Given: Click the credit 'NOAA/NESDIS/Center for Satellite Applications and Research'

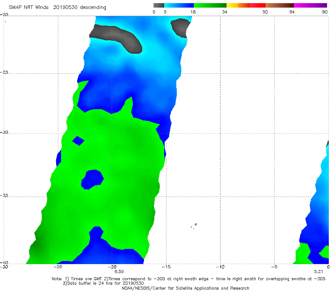Looking at the screenshot, I should (x=185, y=288).
